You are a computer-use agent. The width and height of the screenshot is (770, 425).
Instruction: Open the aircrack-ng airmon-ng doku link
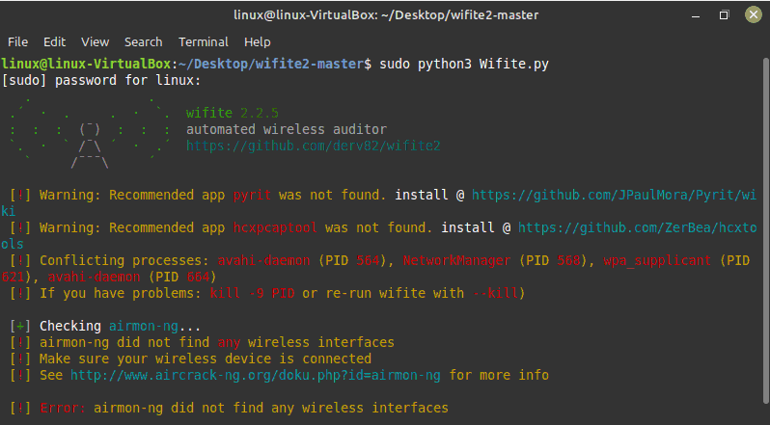(x=256, y=376)
